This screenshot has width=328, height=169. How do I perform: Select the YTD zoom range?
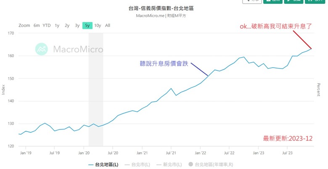(47, 26)
